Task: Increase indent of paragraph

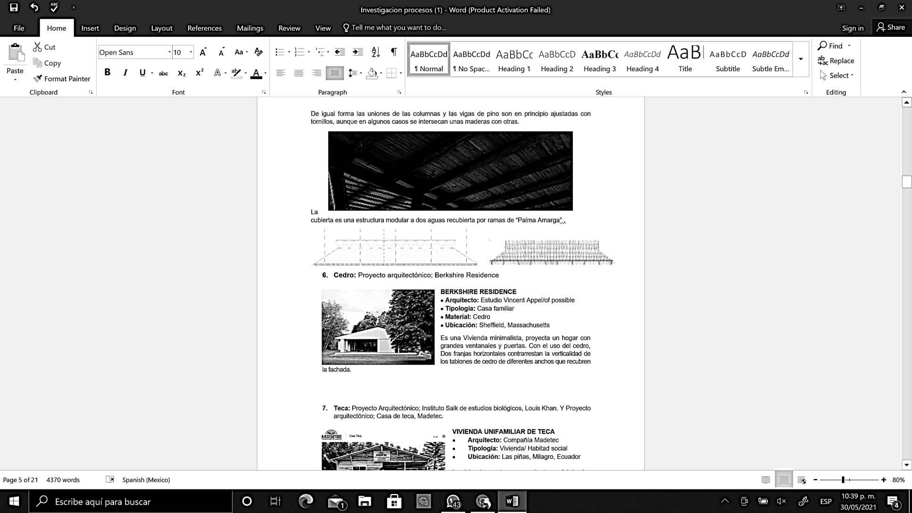Action: (357, 52)
